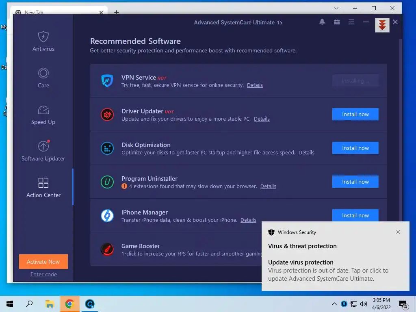
Task: Open File Explorer from taskbar
Action: pyautogui.click(x=50, y=304)
